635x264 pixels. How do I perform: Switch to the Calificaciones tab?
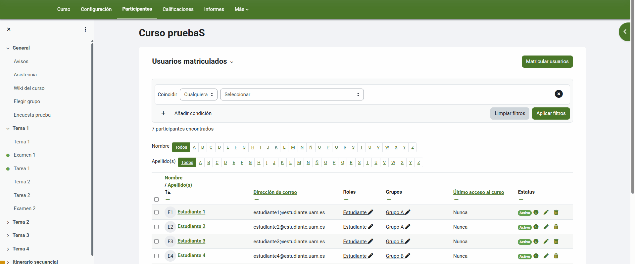coord(178,9)
